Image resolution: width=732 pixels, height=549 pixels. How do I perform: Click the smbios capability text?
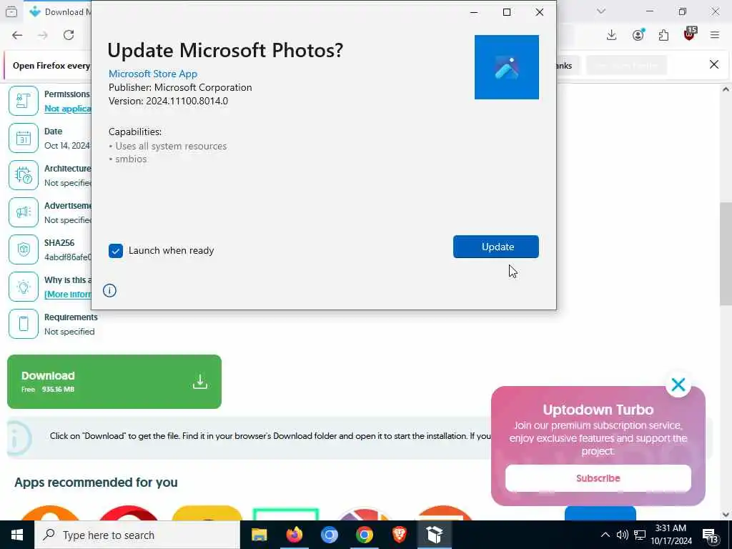pos(131,159)
